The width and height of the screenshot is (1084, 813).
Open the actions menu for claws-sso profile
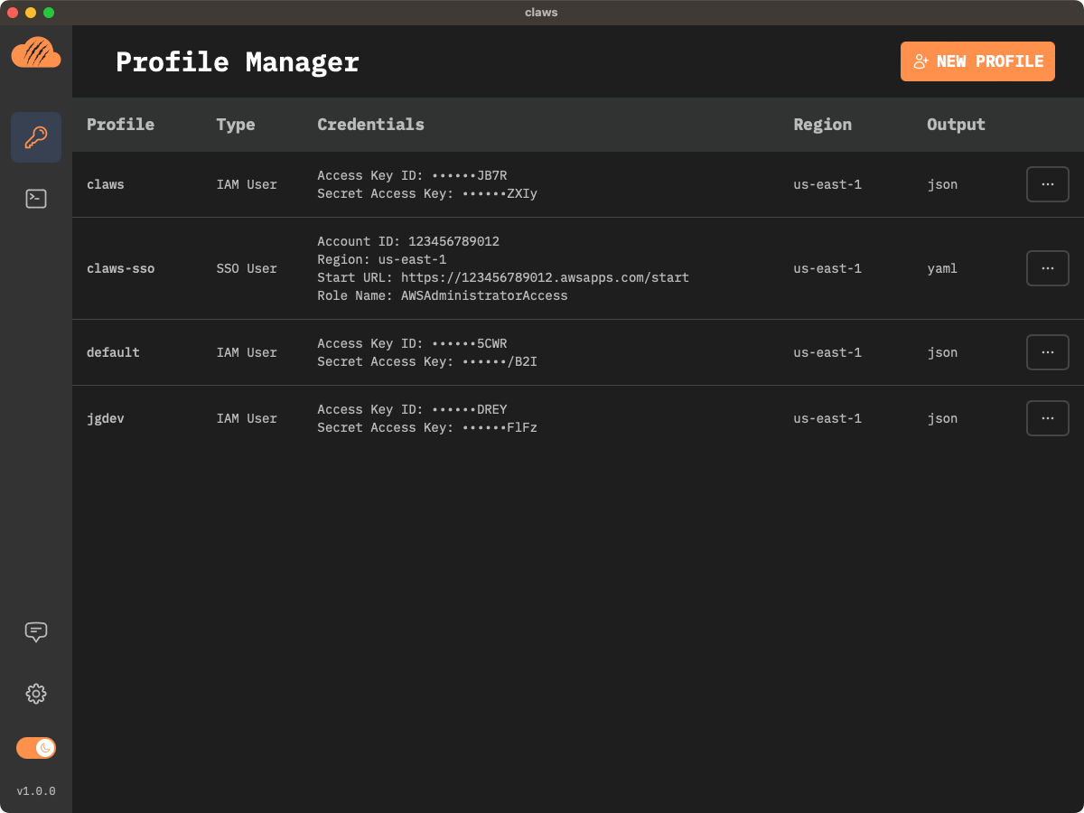(1048, 268)
